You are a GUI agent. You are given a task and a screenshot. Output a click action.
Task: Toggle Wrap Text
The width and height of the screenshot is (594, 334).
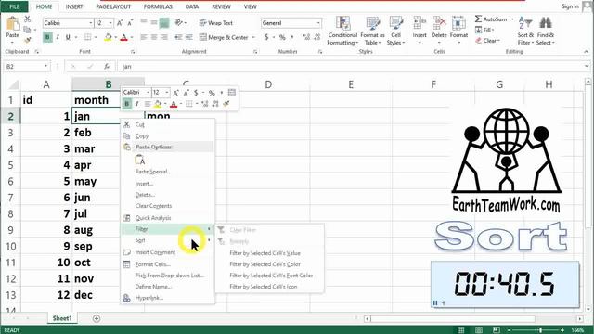[x=216, y=23]
